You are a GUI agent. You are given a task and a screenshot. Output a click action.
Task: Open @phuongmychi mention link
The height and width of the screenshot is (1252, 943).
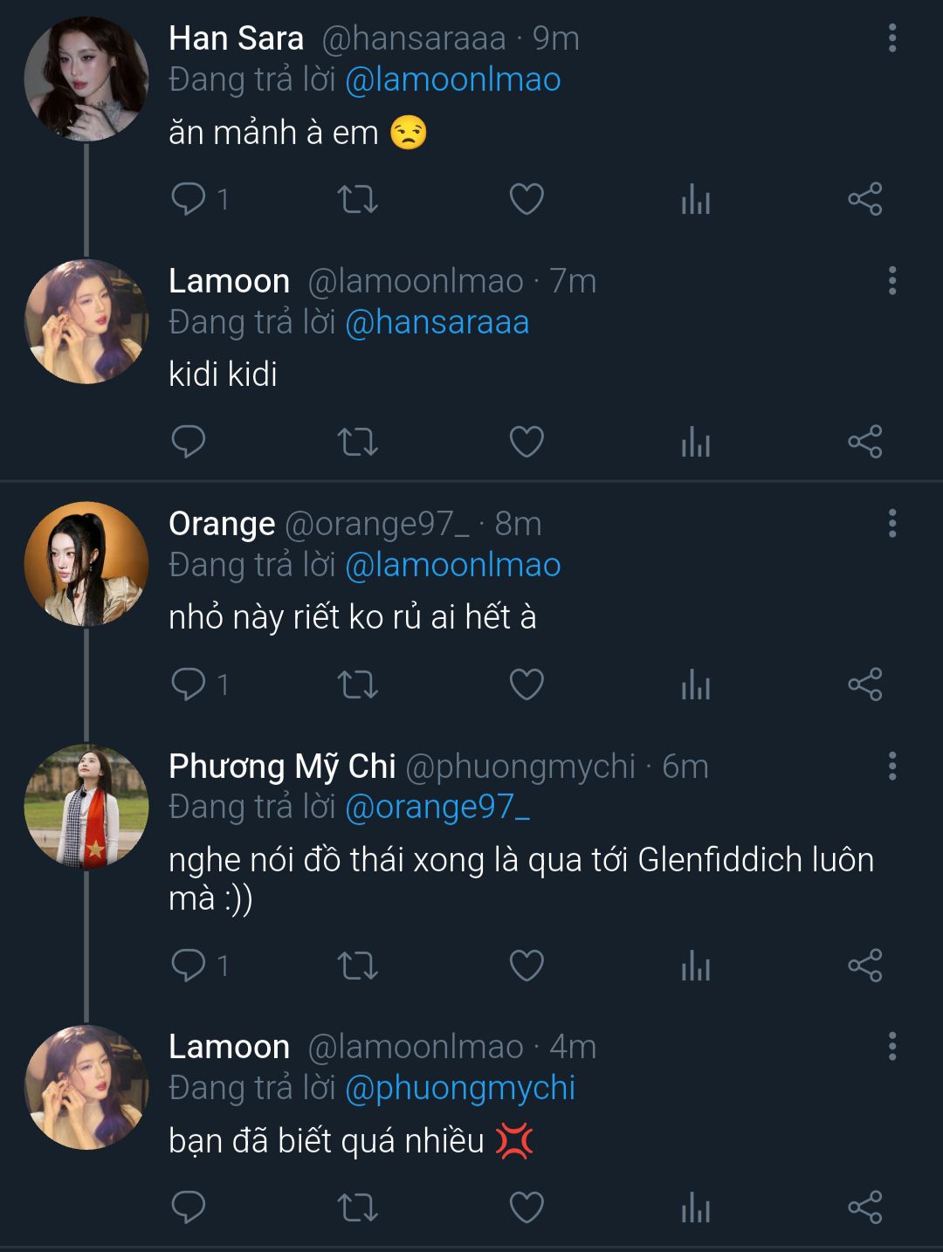pyautogui.click(x=459, y=1089)
